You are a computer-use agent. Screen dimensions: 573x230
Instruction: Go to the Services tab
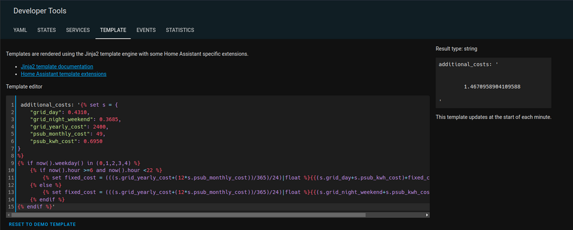tap(78, 30)
